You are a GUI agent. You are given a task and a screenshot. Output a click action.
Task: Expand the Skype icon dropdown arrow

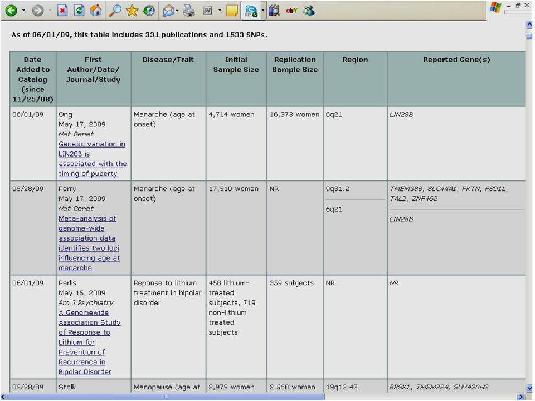(x=262, y=11)
